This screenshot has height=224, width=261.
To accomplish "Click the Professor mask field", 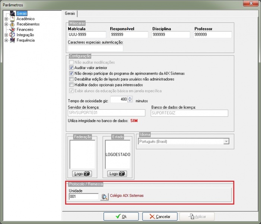I will 213,35.
